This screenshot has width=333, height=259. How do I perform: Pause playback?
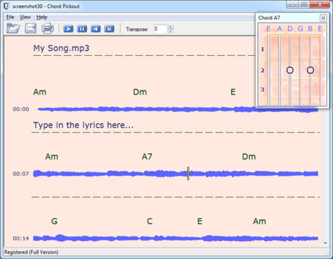[82, 29]
